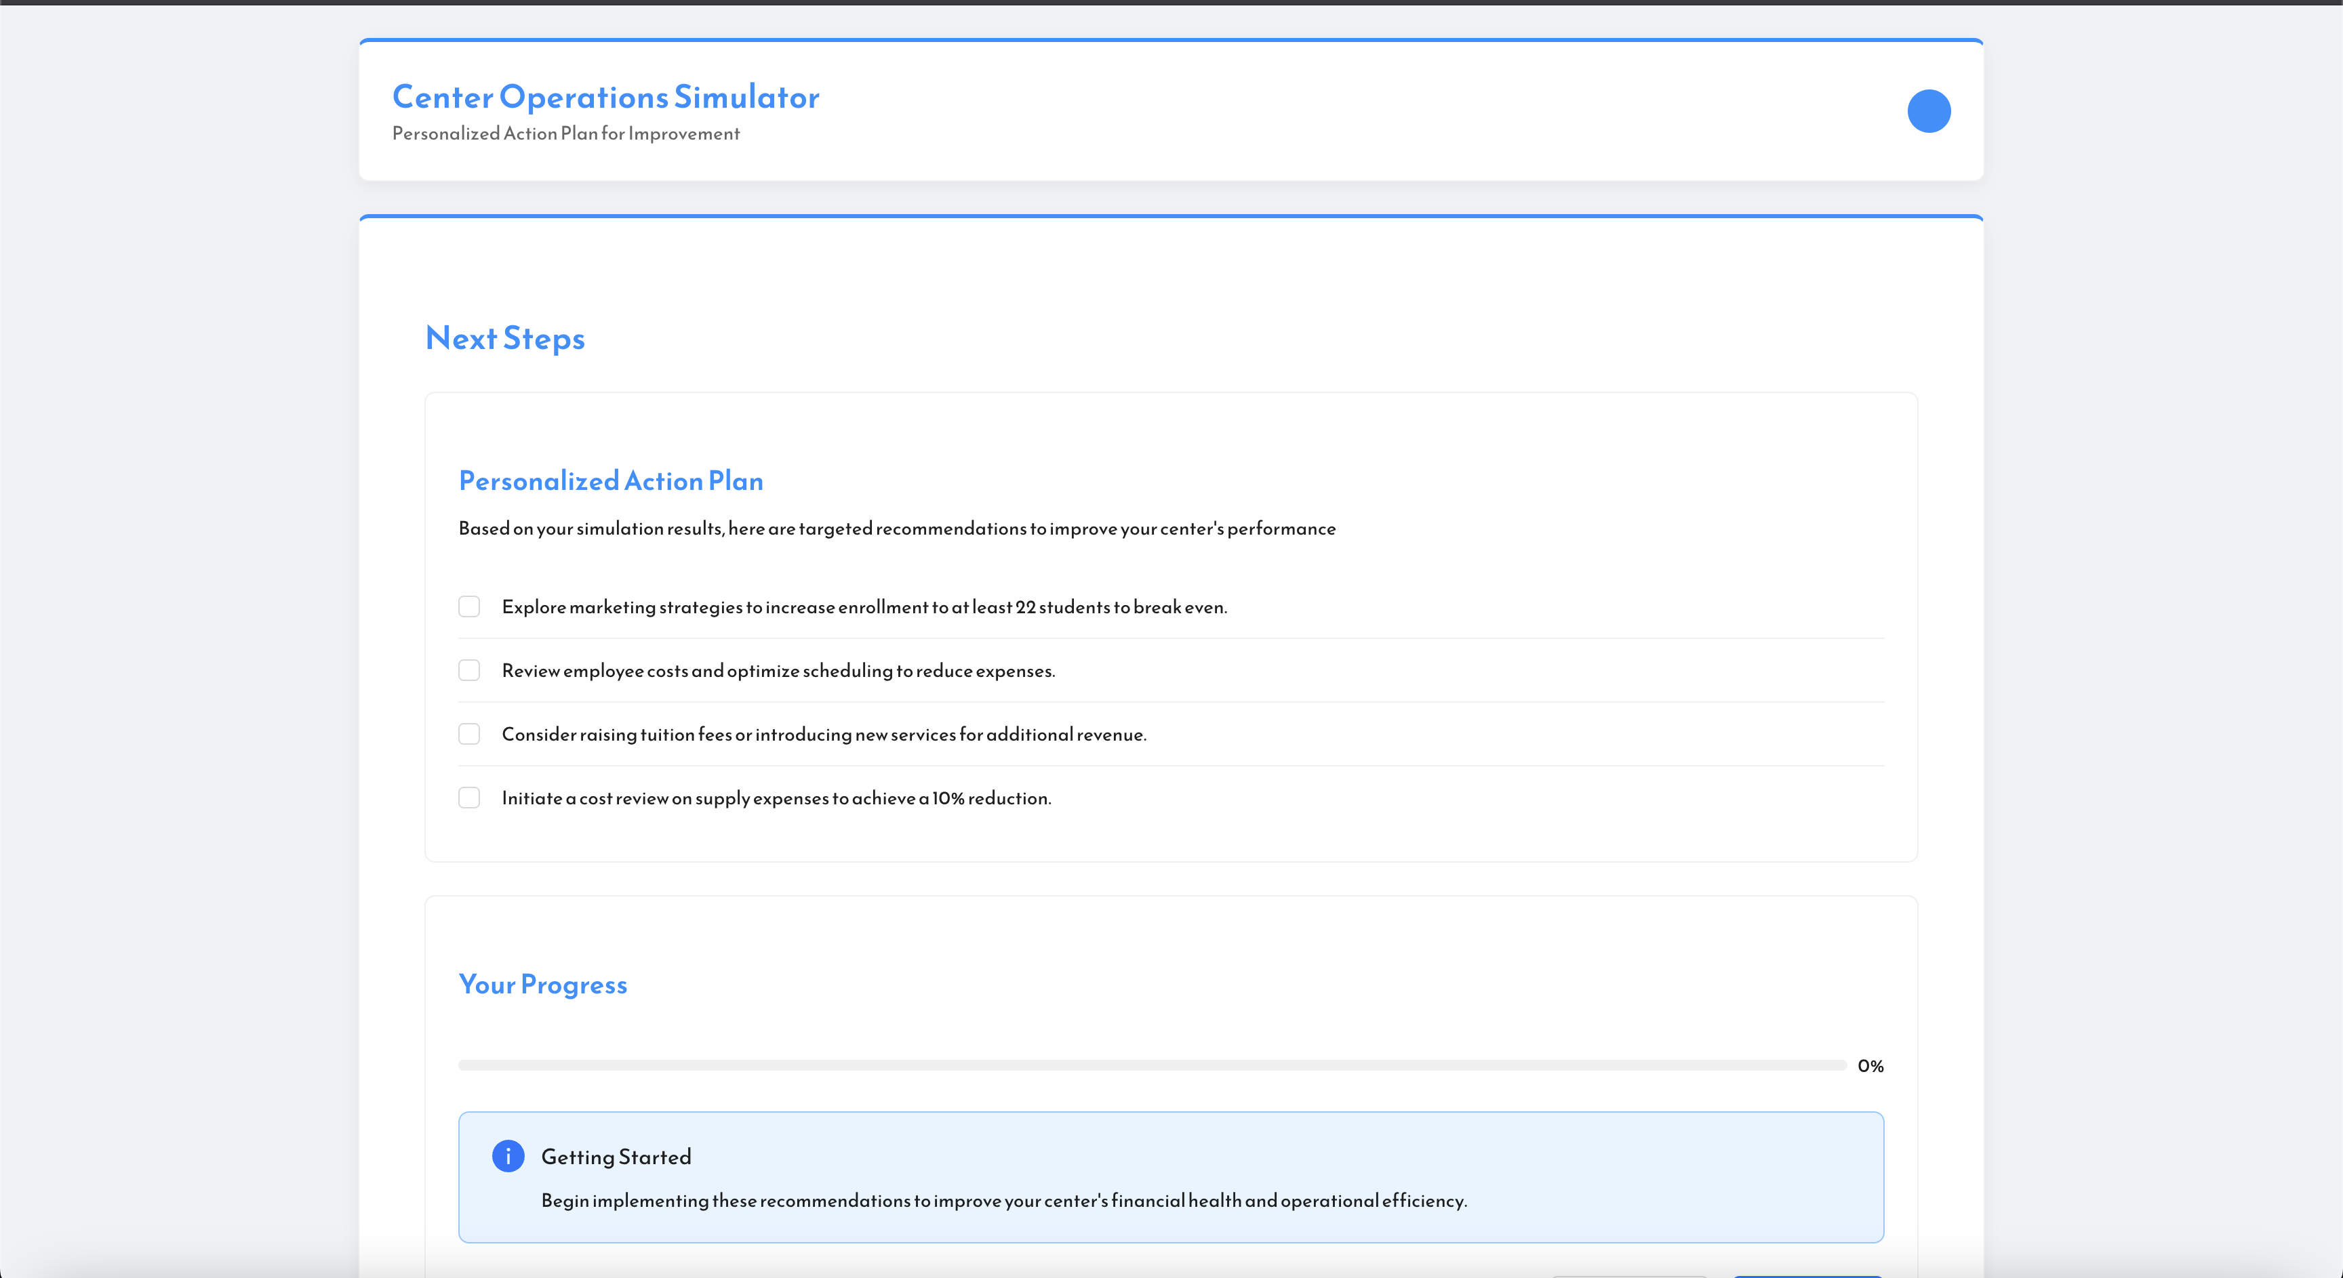Click the Getting Started info icon
2343x1278 pixels.
coord(508,1156)
